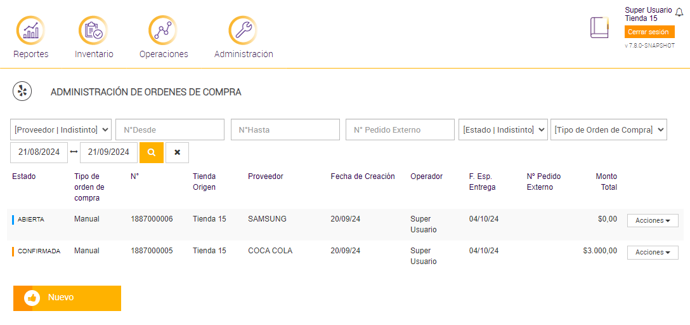690x325 pixels.
Task: Open the Reportes chart icon
Action: pos(30,30)
